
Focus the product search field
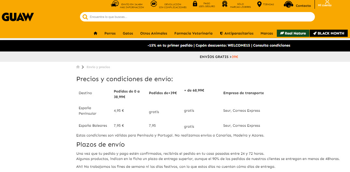(200, 17)
